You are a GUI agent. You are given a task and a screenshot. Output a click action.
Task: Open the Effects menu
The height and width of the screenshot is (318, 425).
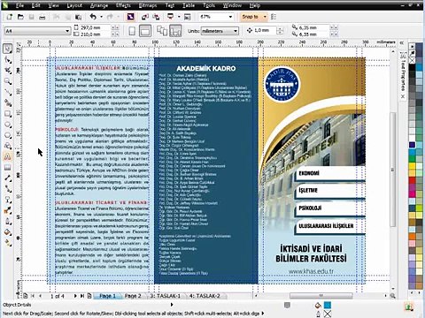[x=123, y=5]
